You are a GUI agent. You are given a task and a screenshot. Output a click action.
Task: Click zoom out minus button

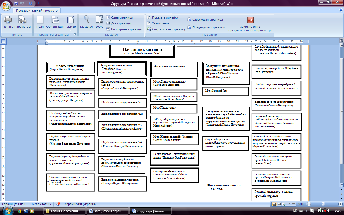click(x=309, y=204)
